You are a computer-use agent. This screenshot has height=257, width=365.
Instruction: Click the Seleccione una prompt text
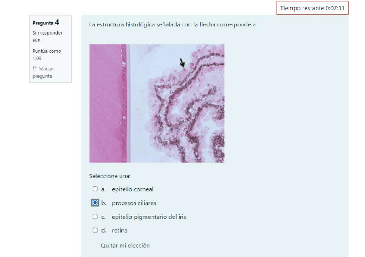coord(110,176)
